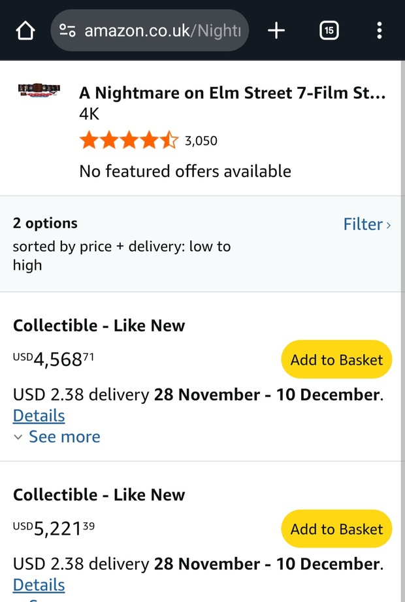
Task: Open a new browser tab with plus icon
Action: [x=276, y=30]
